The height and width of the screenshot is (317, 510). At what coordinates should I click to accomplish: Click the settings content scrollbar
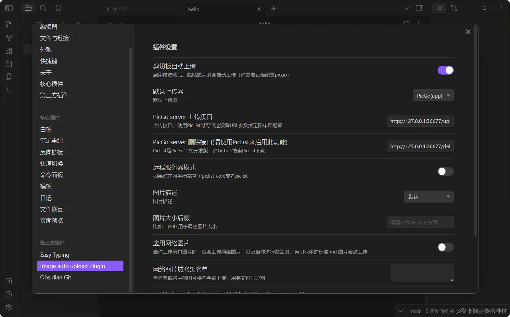tap(476, 131)
